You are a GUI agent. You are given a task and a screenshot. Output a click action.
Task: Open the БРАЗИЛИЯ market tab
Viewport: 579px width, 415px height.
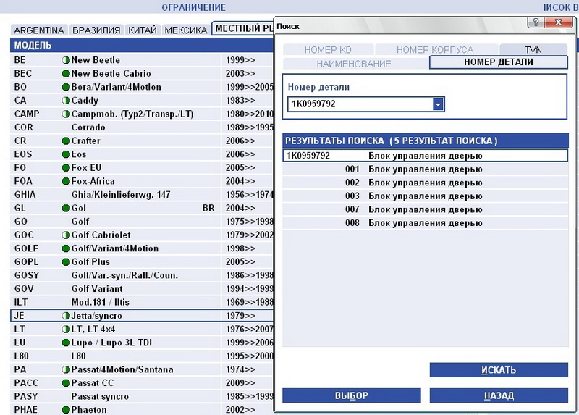pyautogui.click(x=96, y=30)
